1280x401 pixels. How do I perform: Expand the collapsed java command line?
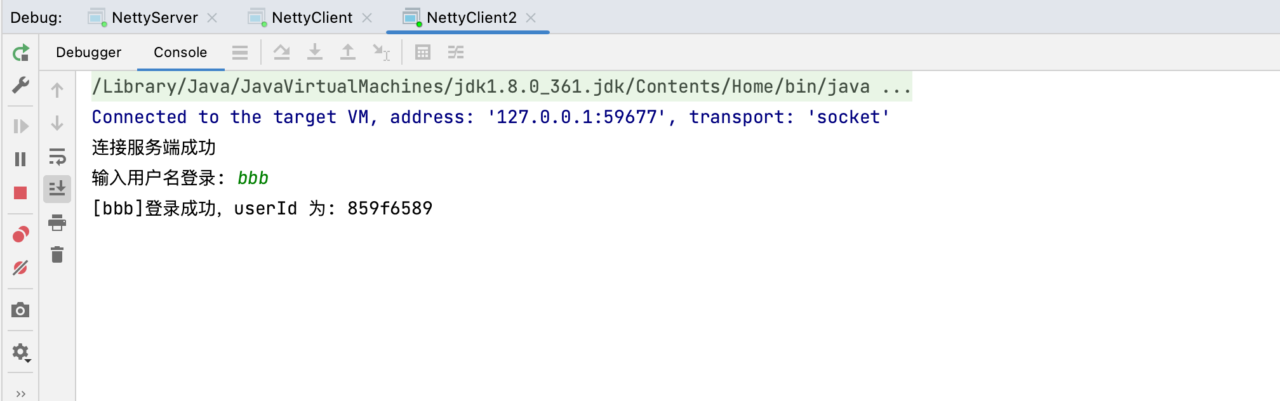(x=897, y=86)
